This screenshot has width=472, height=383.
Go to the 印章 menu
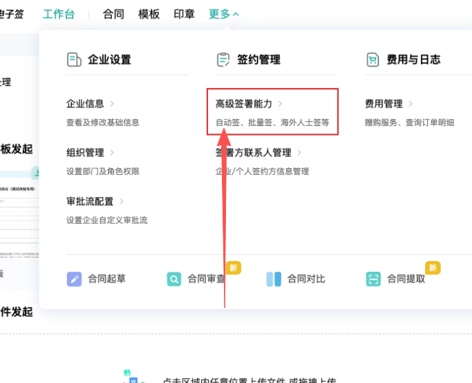184,14
